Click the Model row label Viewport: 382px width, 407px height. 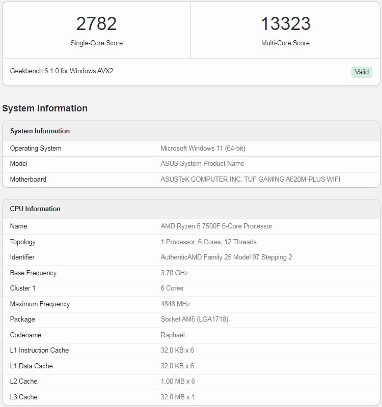pos(19,163)
